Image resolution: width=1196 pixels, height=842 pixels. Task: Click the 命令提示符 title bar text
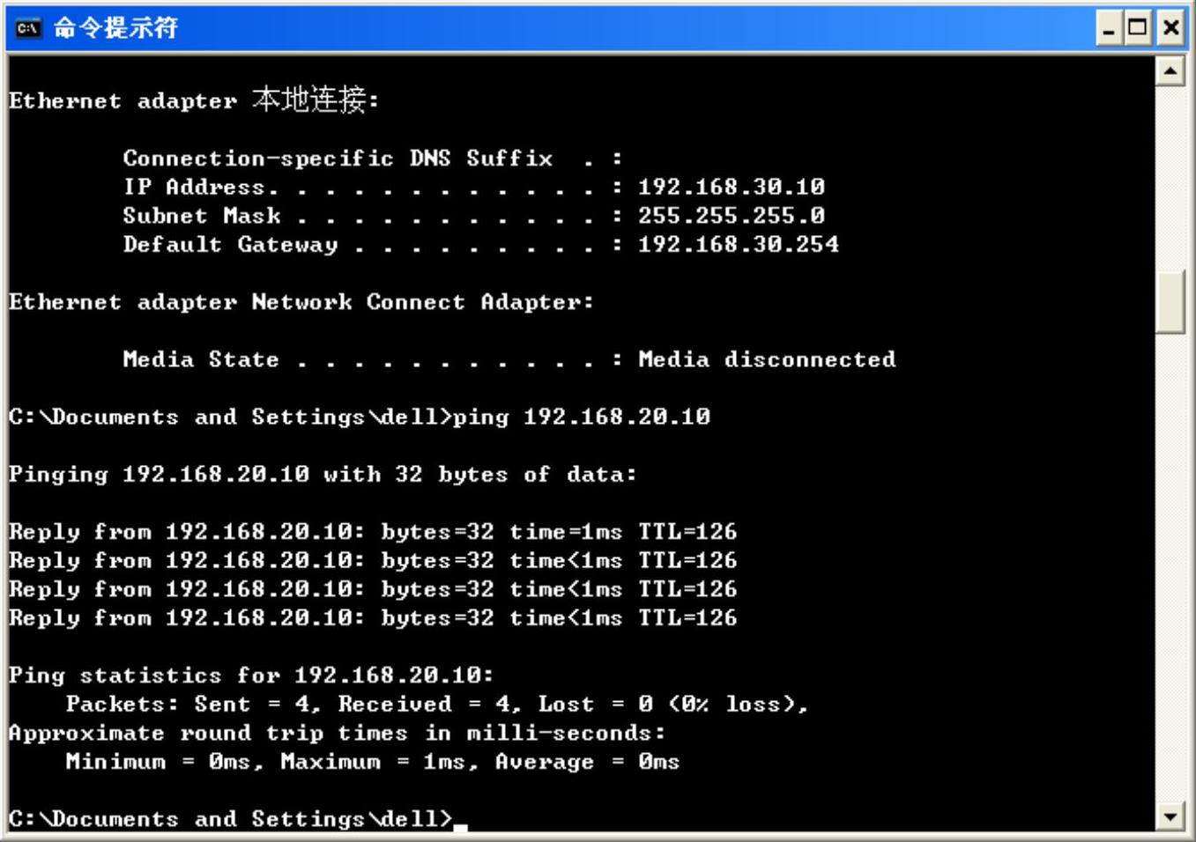pos(115,28)
